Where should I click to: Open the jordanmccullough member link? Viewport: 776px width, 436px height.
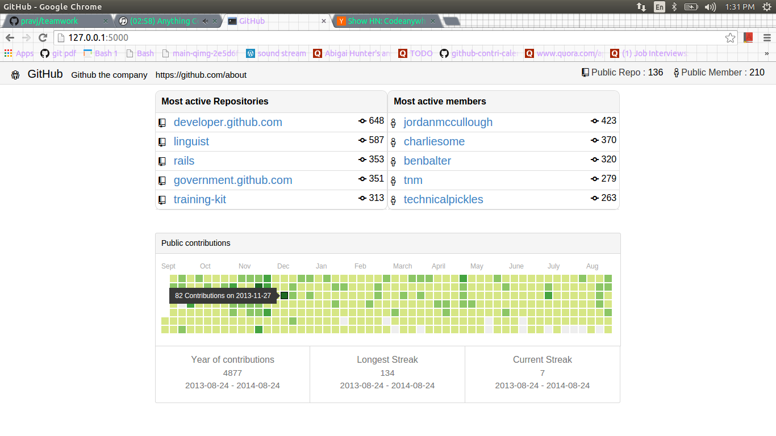448,122
